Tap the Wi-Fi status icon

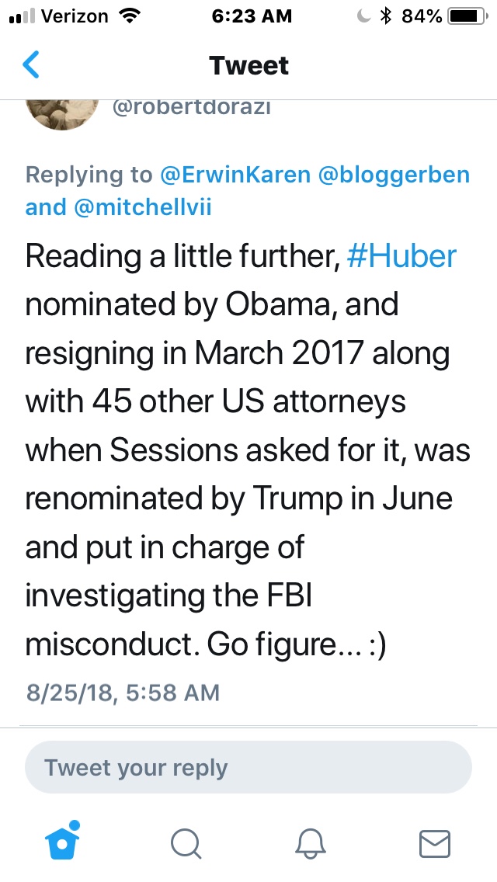[x=124, y=16]
